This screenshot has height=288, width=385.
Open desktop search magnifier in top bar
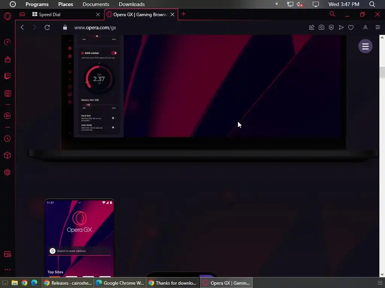(372, 4)
